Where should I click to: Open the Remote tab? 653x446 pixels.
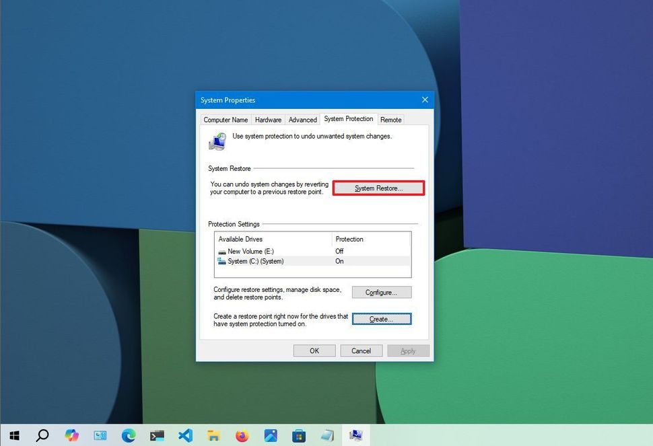(x=390, y=119)
